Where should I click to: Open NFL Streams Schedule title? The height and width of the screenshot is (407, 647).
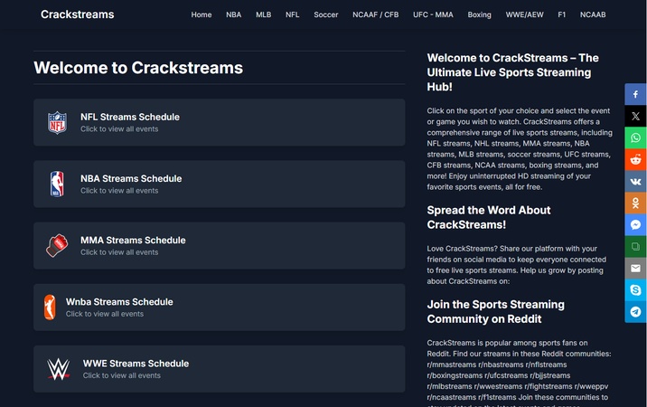130,117
